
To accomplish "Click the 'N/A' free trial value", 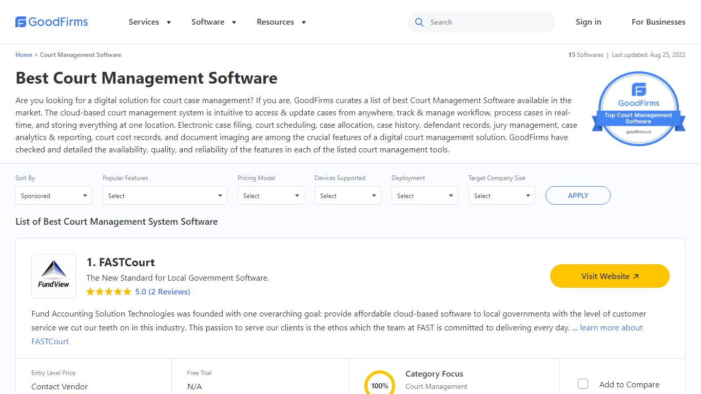I will click(x=194, y=387).
